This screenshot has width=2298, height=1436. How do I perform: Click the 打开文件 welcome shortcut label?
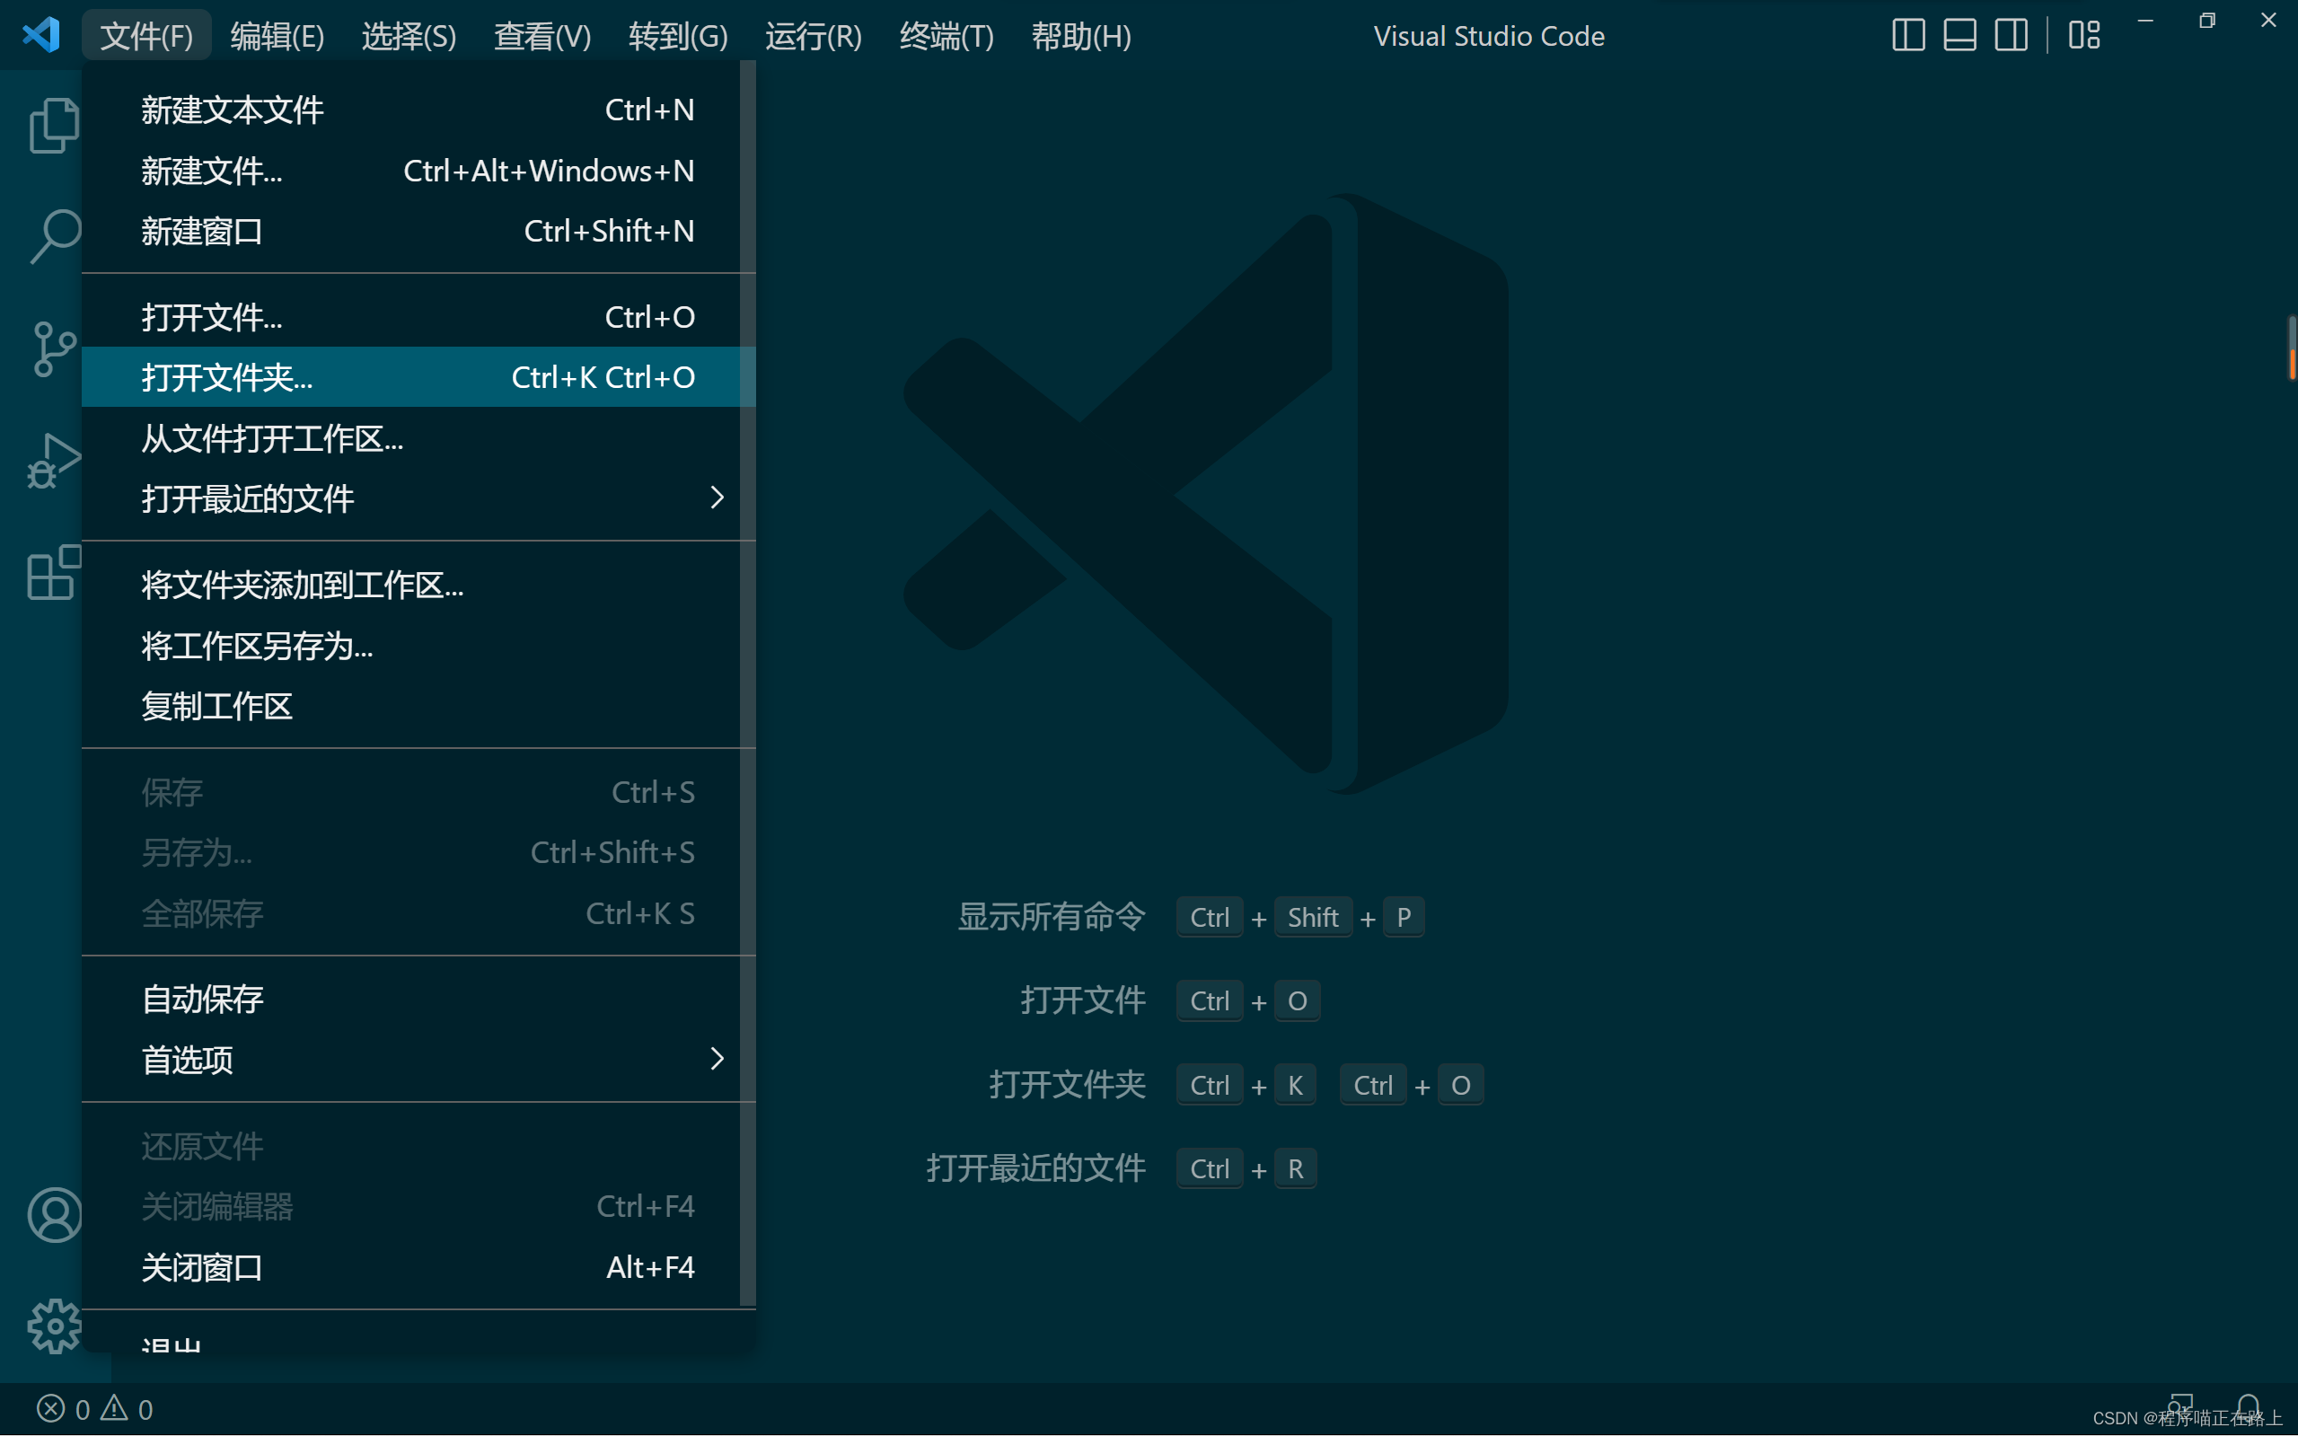pyautogui.click(x=1082, y=1000)
